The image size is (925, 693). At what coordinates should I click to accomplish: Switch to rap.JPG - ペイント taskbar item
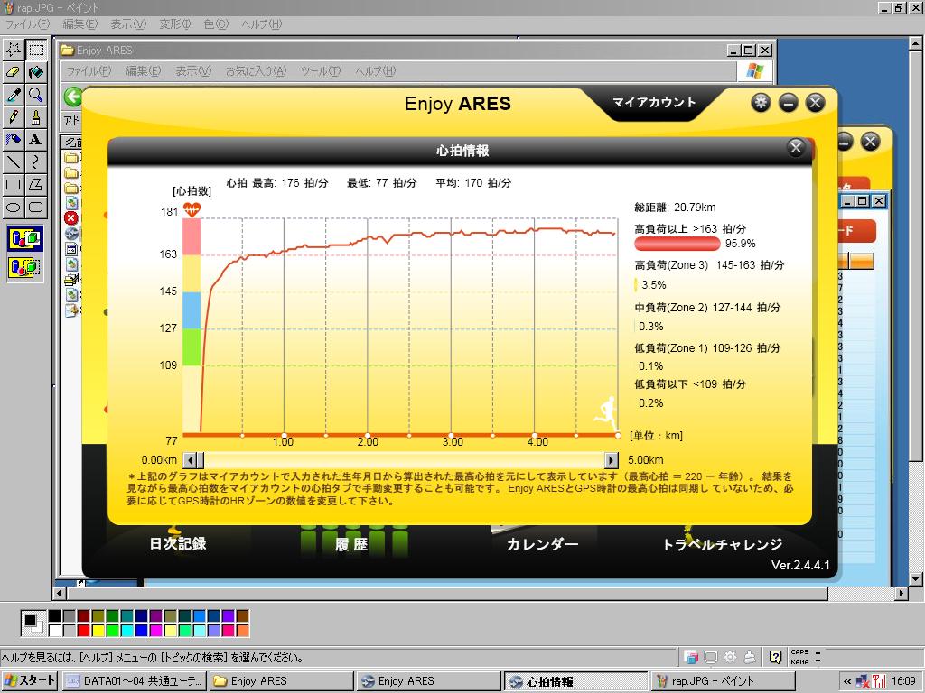point(724,681)
